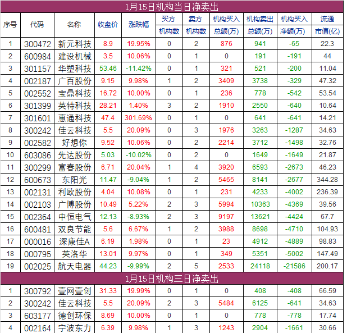Click stock name 英特科技

pos(75,106)
